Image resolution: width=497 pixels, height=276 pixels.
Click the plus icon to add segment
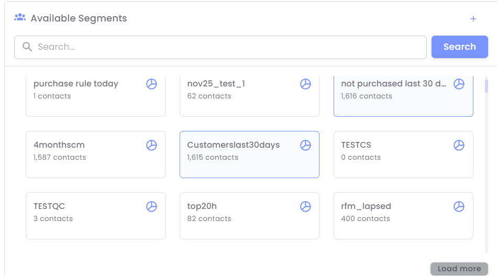tap(473, 19)
